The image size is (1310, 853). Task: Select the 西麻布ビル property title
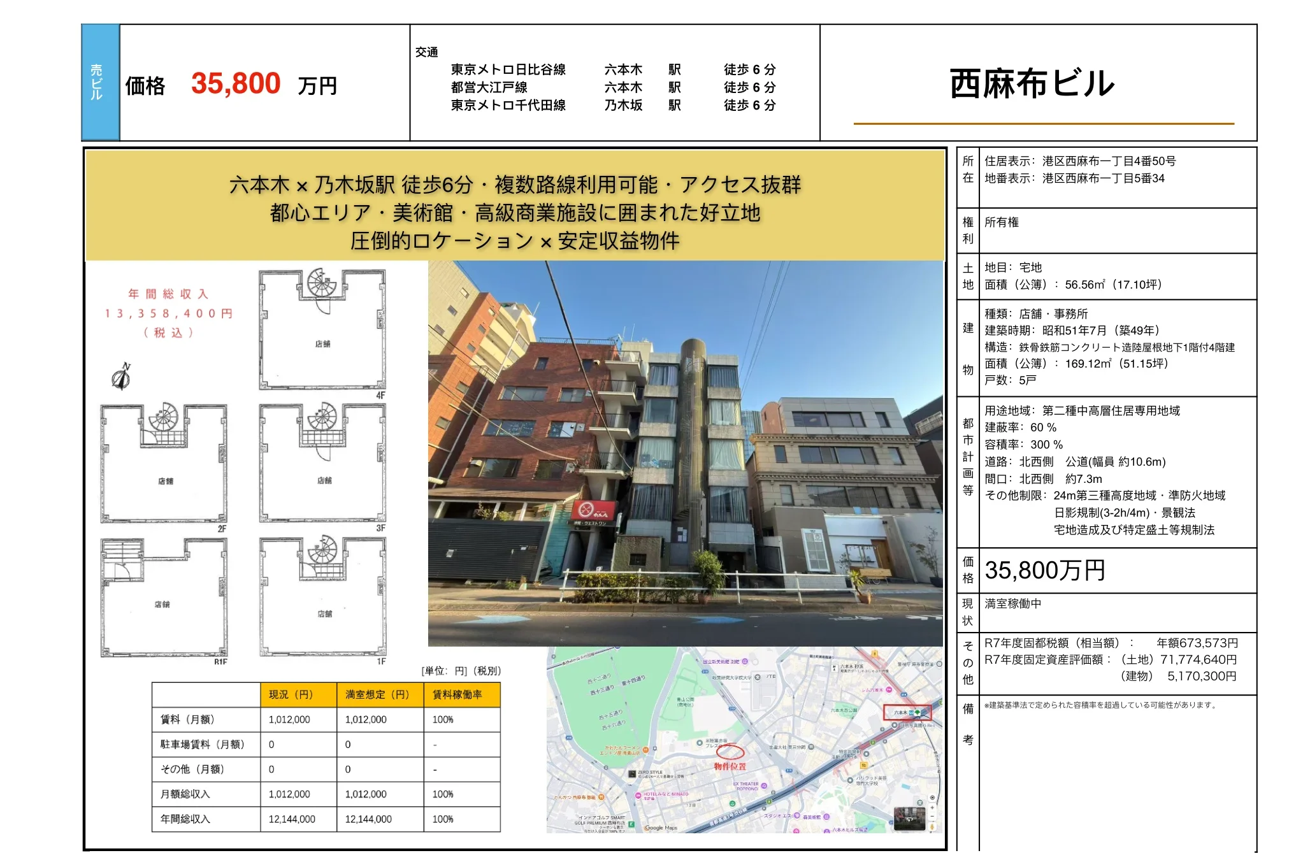[x=1032, y=84]
